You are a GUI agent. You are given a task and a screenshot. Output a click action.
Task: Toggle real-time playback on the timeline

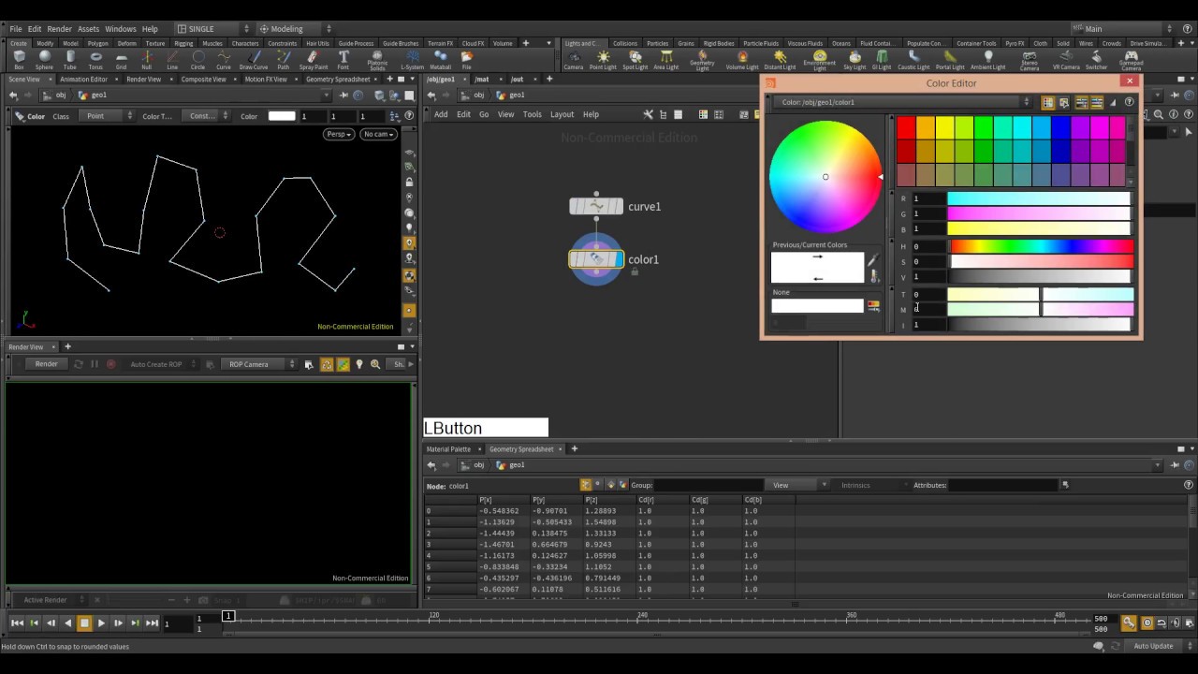[1147, 623]
